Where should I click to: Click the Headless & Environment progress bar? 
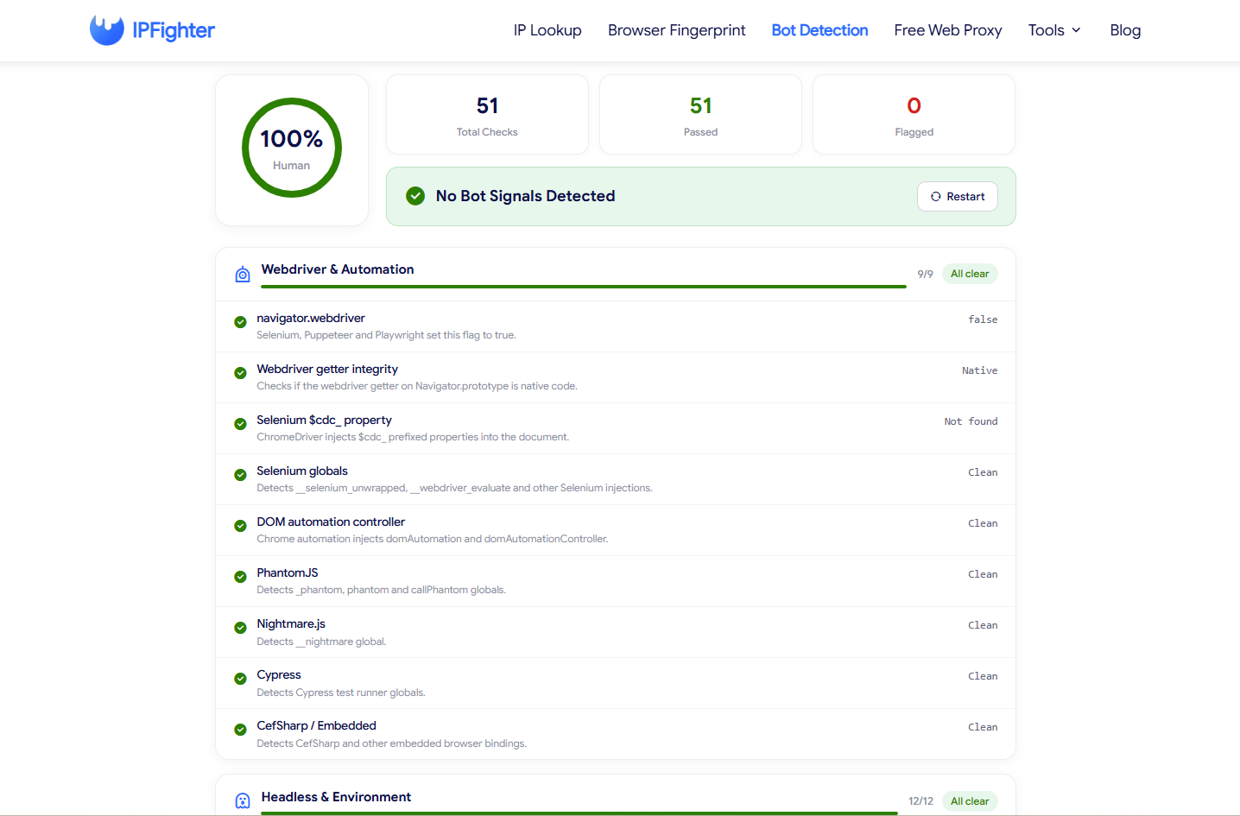(x=579, y=813)
